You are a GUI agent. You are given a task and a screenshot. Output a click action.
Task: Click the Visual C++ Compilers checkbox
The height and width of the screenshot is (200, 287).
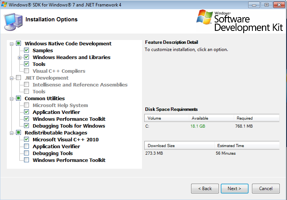coord(27,71)
